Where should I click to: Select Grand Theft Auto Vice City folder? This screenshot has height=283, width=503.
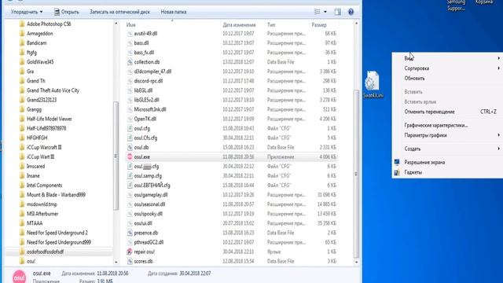53,90
